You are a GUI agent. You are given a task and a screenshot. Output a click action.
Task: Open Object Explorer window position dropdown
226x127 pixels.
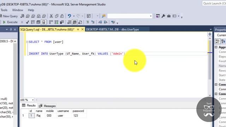pos(7,30)
